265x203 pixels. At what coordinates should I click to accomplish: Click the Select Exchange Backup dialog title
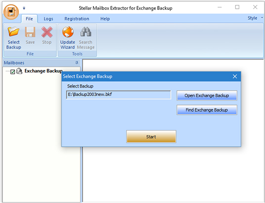tap(88, 76)
